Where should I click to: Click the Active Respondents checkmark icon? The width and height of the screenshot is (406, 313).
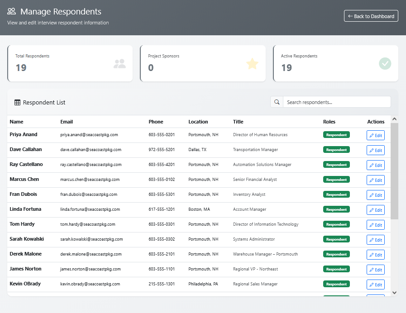point(385,64)
